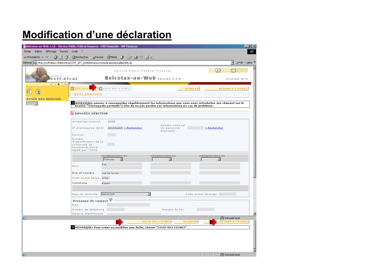Click the OK go button beside address bar
Image resolution: width=372 pixels, height=279 pixels.
pos(240,62)
